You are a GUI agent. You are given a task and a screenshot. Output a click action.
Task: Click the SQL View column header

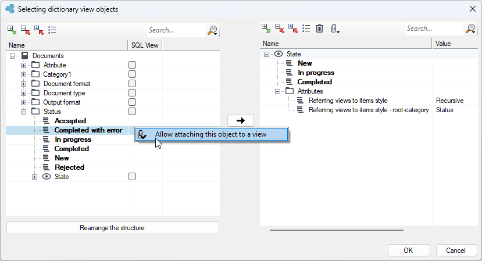(x=145, y=45)
